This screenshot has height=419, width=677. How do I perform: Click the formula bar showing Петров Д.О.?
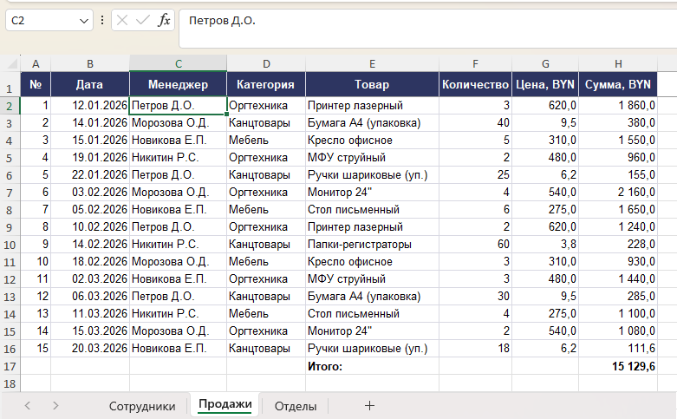427,28
